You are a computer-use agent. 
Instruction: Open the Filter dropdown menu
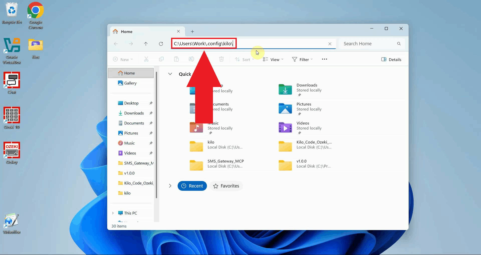pyautogui.click(x=302, y=59)
